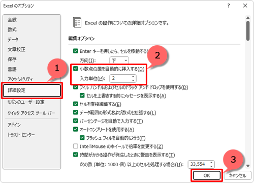
Task: Open リボンのユーザー設定
Action: point(26,102)
